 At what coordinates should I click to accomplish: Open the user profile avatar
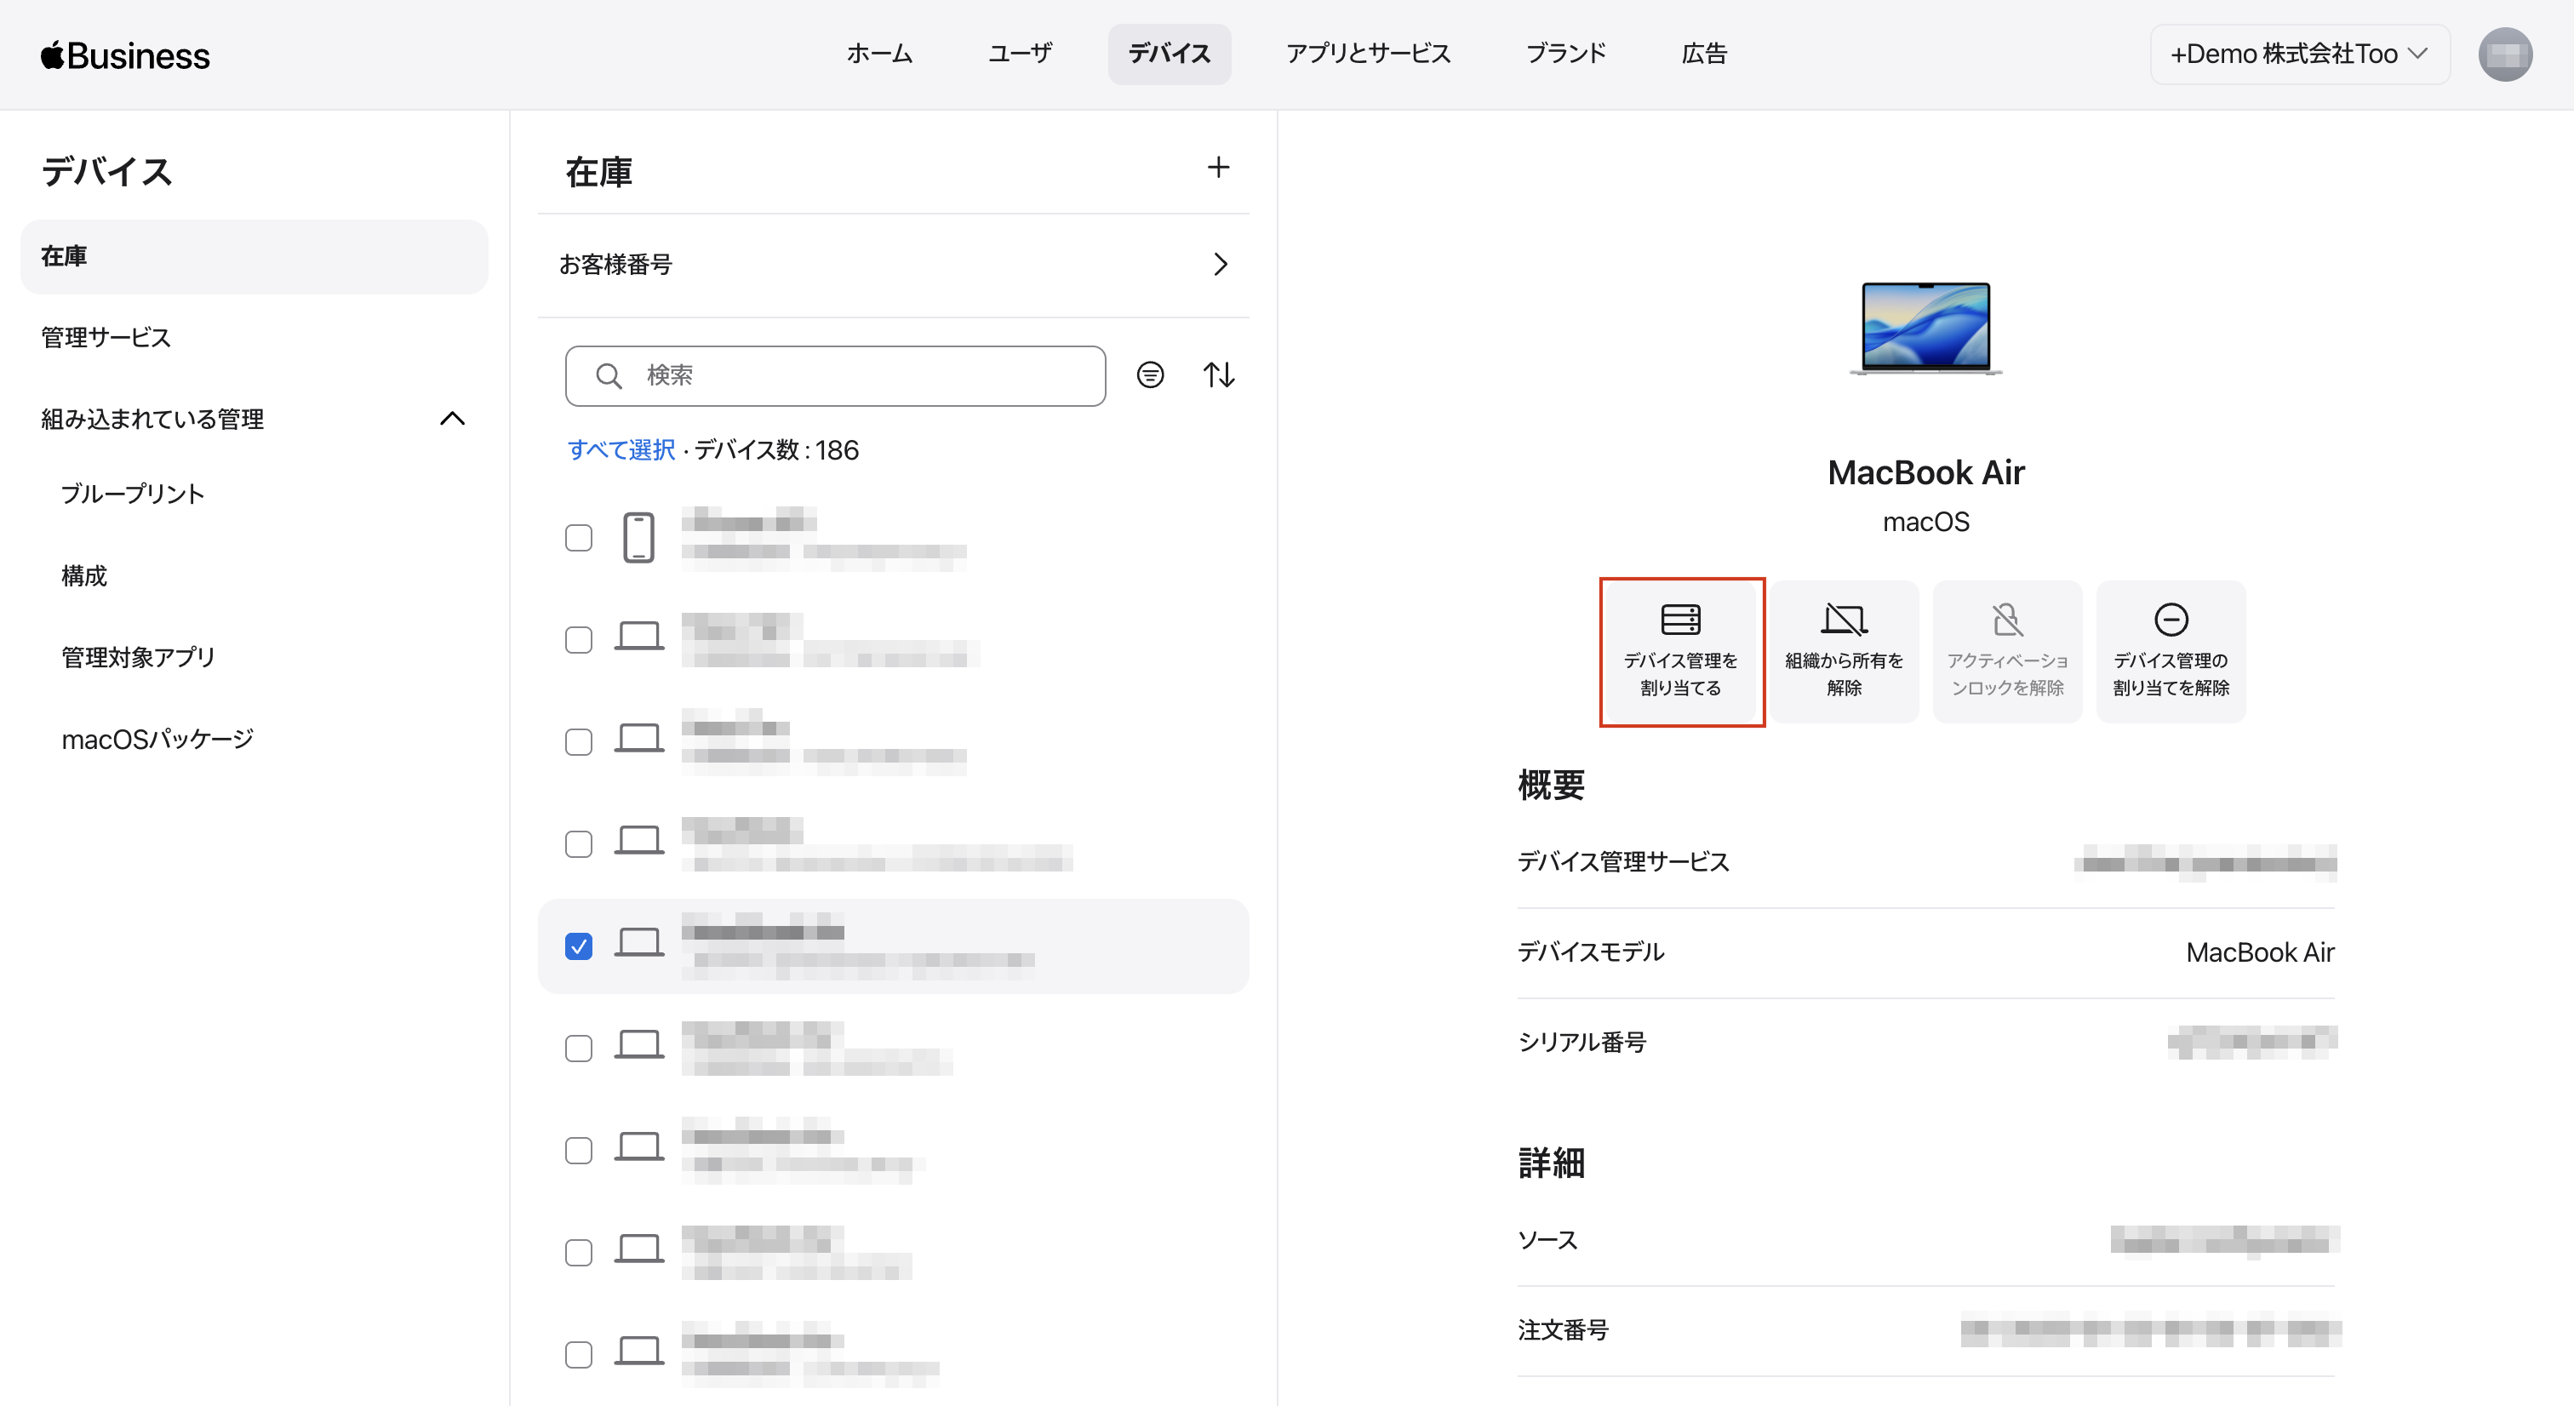tap(2504, 54)
